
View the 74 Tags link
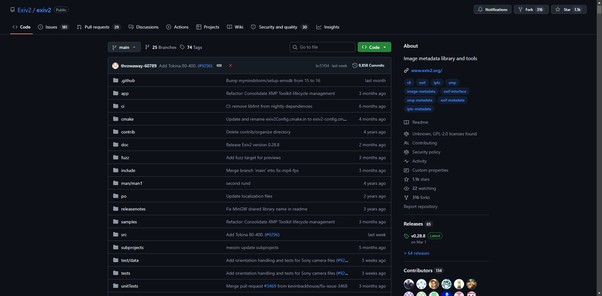pyautogui.click(x=191, y=47)
